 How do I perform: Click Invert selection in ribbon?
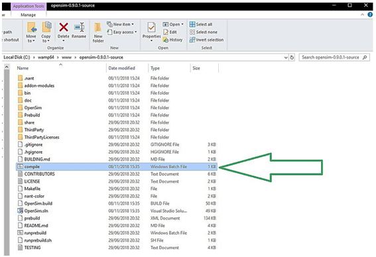206,40
